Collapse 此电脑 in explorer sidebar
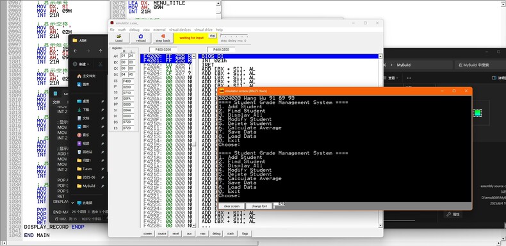 (x=72, y=203)
